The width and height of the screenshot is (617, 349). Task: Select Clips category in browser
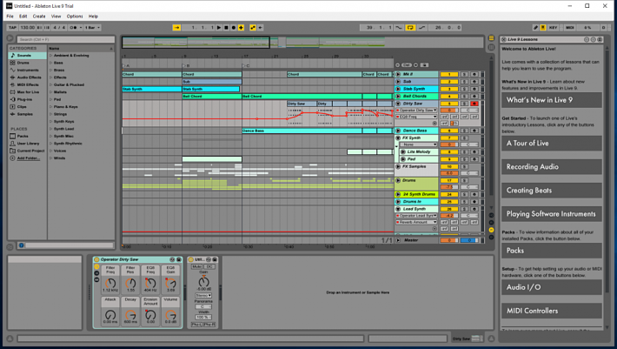coord(22,107)
